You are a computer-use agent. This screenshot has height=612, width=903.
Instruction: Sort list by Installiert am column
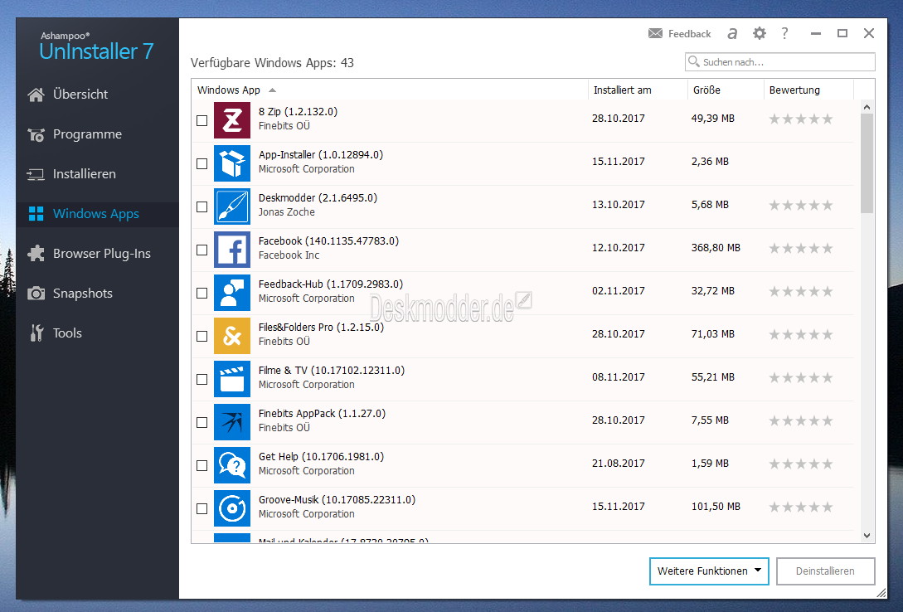click(x=638, y=90)
